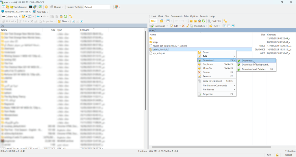Open the Commands menu
The height and width of the screenshot is (157, 296).
tap(176, 16)
